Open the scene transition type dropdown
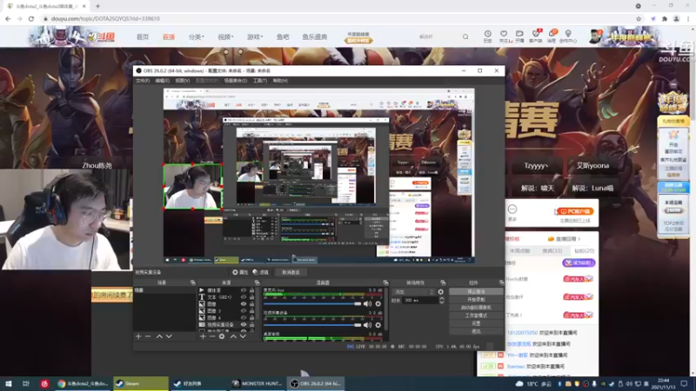Screen dimensions: 696x391 pyautogui.click(x=414, y=292)
